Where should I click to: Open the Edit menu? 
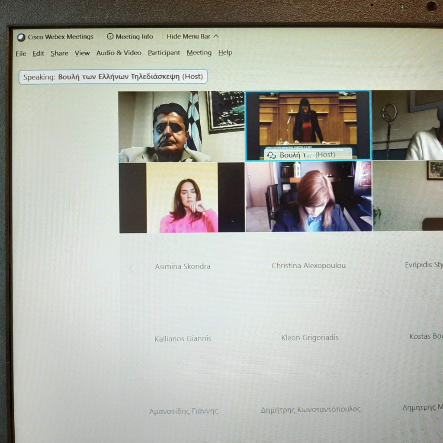(38, 54)
